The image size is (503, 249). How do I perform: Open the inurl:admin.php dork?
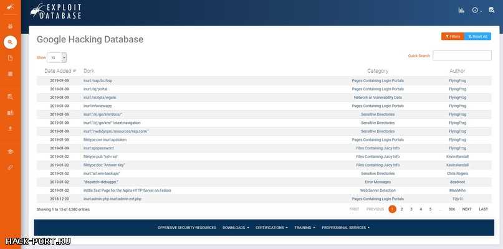[112, 199]
